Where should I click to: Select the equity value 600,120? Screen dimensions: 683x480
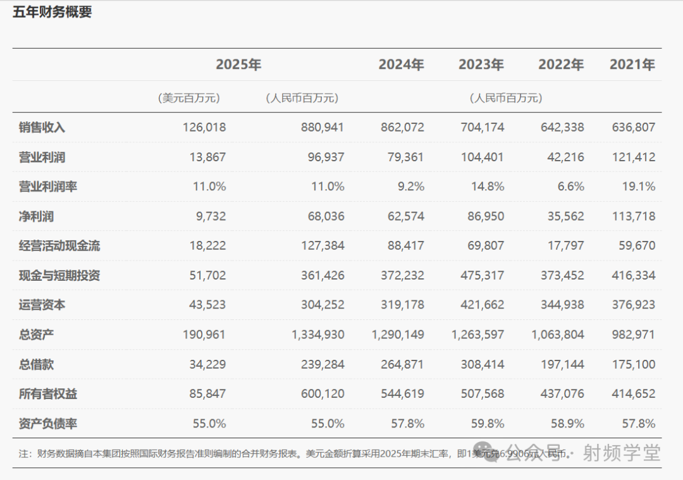(x=323, y=394)
